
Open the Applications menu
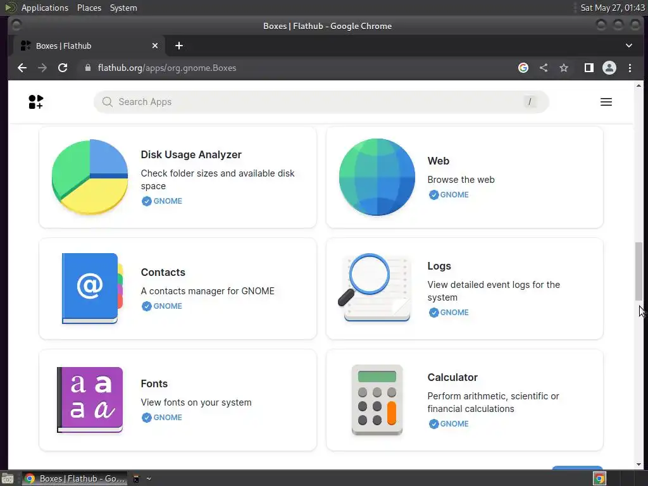(45, 8)
